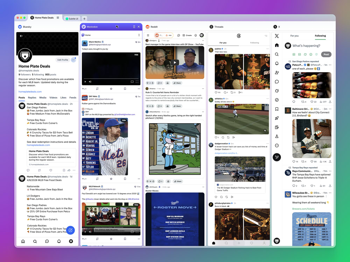
Task: Open Reddit notifications bell
Action: pyautogui.click(x=196, y=35)
